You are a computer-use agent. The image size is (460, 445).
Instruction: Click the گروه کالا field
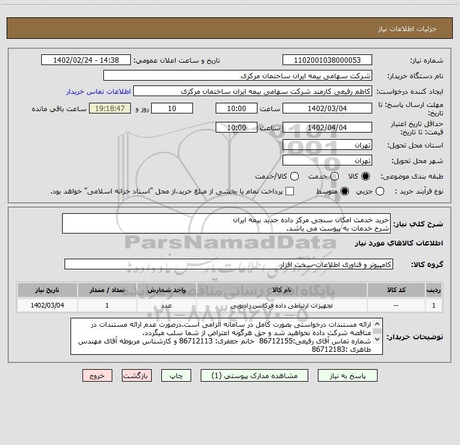229,264
